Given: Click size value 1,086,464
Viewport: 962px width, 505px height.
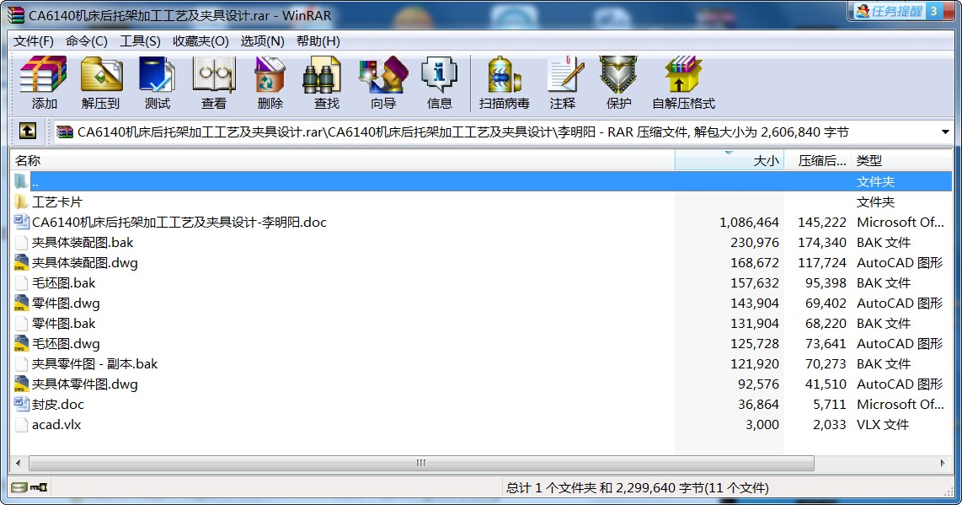Looking at the screenshot, I should (749, 222).
